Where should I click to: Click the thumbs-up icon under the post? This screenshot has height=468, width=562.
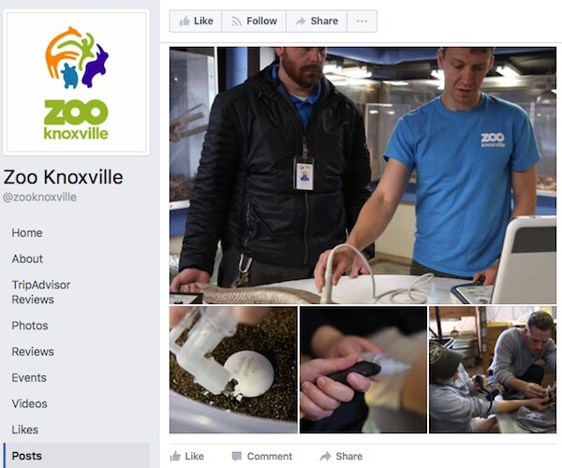(x=175, y=456)
